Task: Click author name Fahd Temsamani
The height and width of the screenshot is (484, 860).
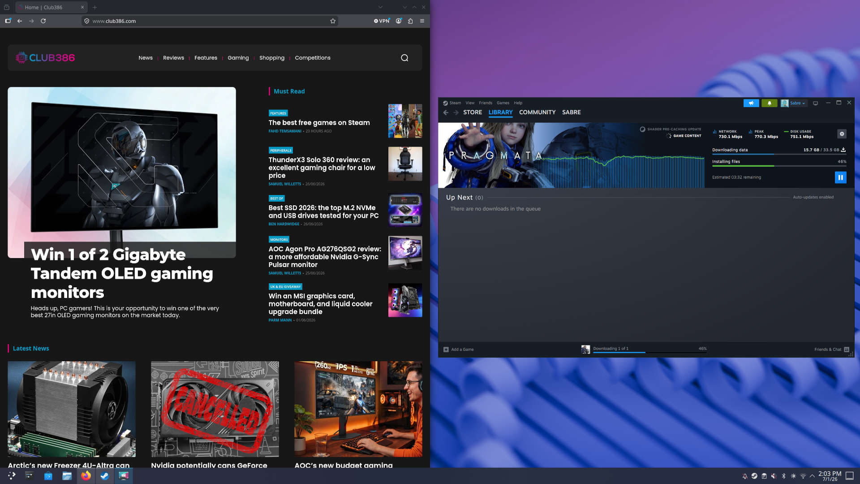Action: 285,131
